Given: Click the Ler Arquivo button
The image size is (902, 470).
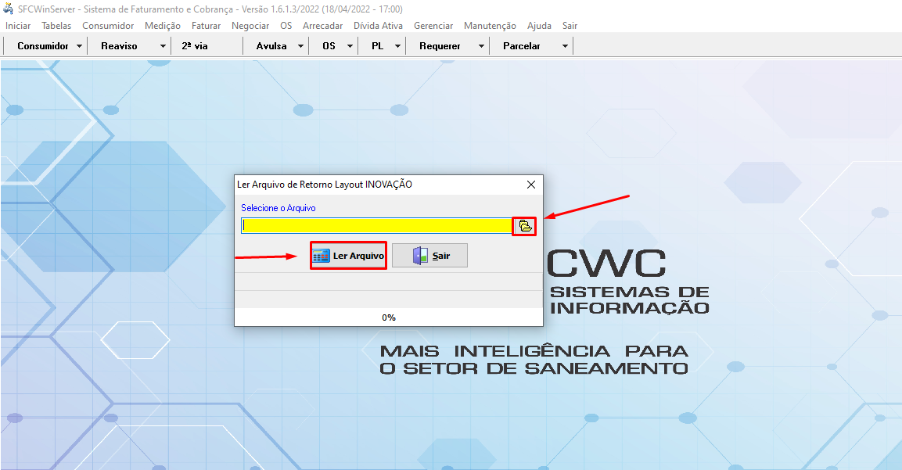Looking at the screenshot, I should point(349,256).
